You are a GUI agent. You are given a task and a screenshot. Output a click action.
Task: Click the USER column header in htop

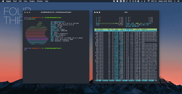[101, 29]
